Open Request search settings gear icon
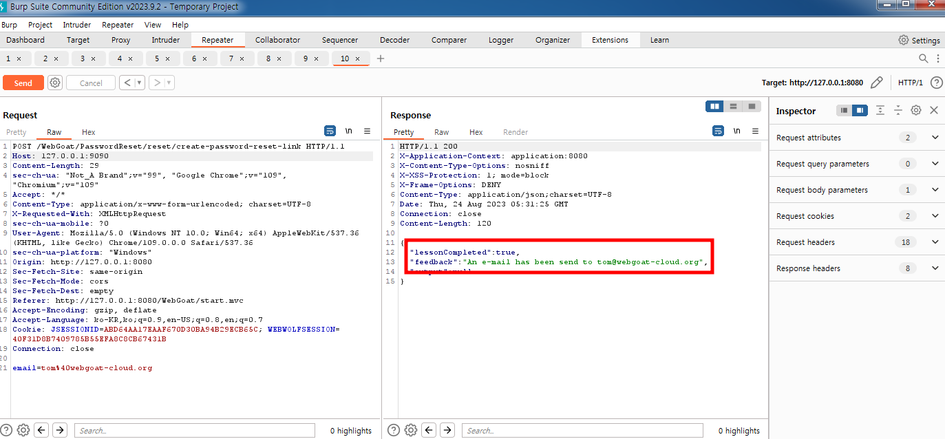The height and width of the screenshot is (439, 945). pos(23,430)
